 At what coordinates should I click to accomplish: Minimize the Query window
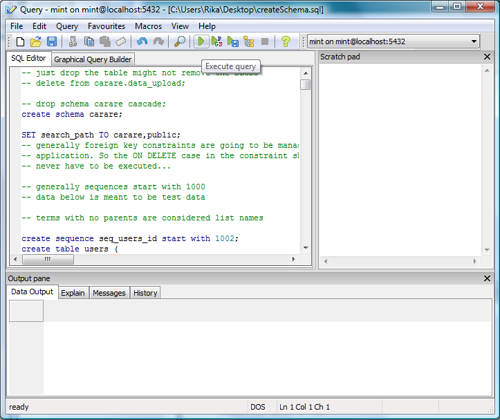(440, 6)
